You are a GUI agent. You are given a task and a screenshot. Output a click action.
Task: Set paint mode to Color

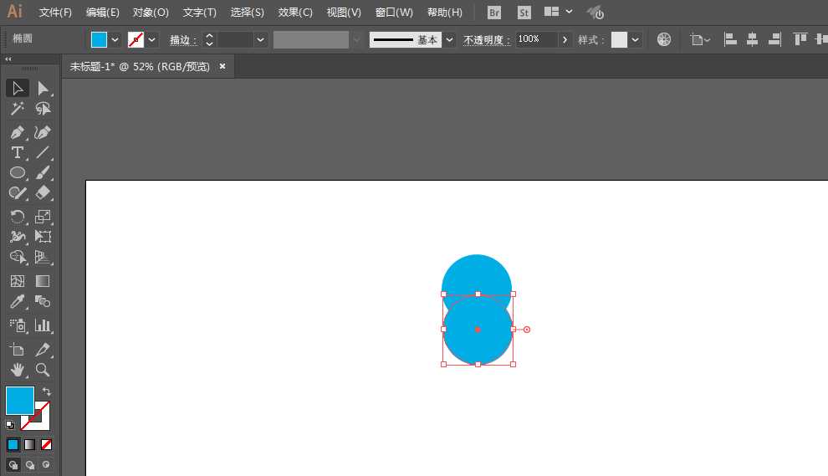13,445
